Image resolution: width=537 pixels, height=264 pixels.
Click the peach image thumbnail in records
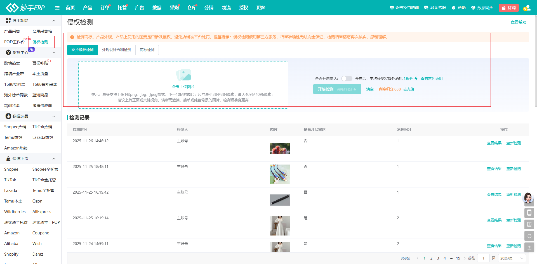280,149
